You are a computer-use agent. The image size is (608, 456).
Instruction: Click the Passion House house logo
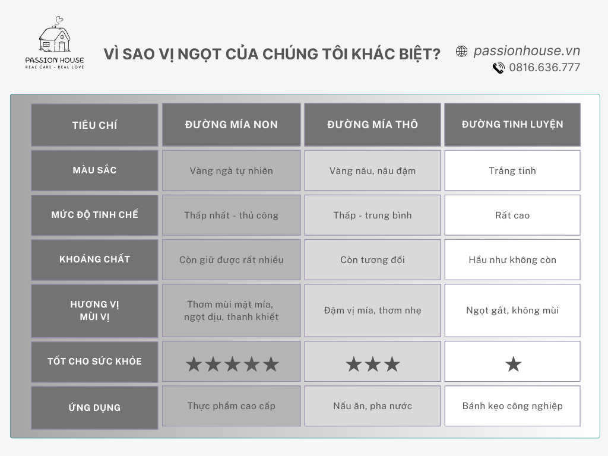(x=54, y=37)
